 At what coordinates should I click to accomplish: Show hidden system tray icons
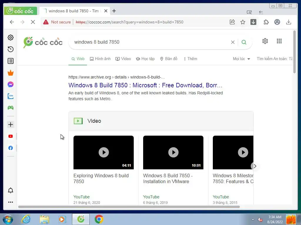(x=253, y=219)
